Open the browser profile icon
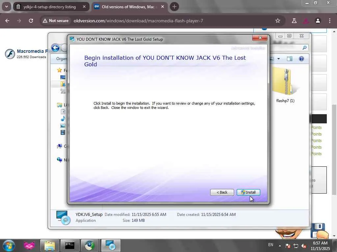The width and height of the screenshot is (337, 252). 318,21
